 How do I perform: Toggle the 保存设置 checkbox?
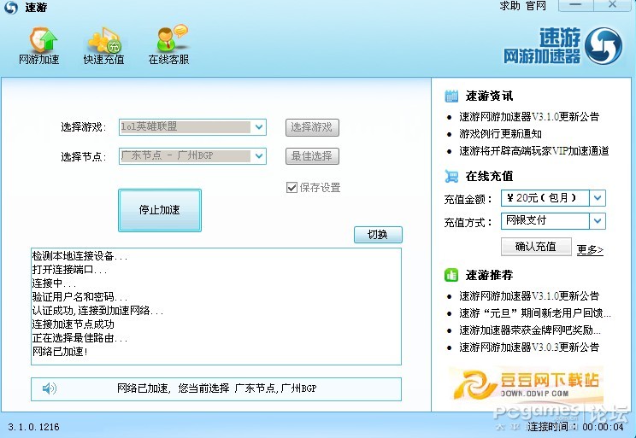(x=291, y=187)
